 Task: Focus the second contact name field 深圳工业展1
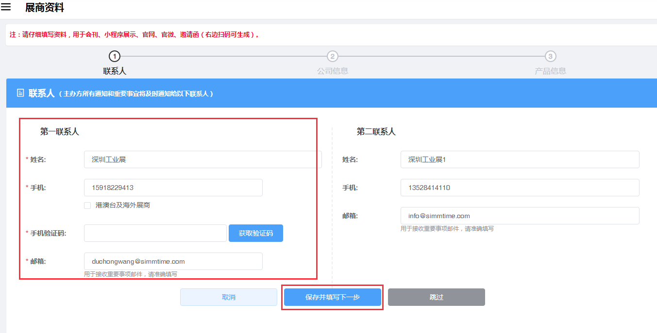pos(520,159)
